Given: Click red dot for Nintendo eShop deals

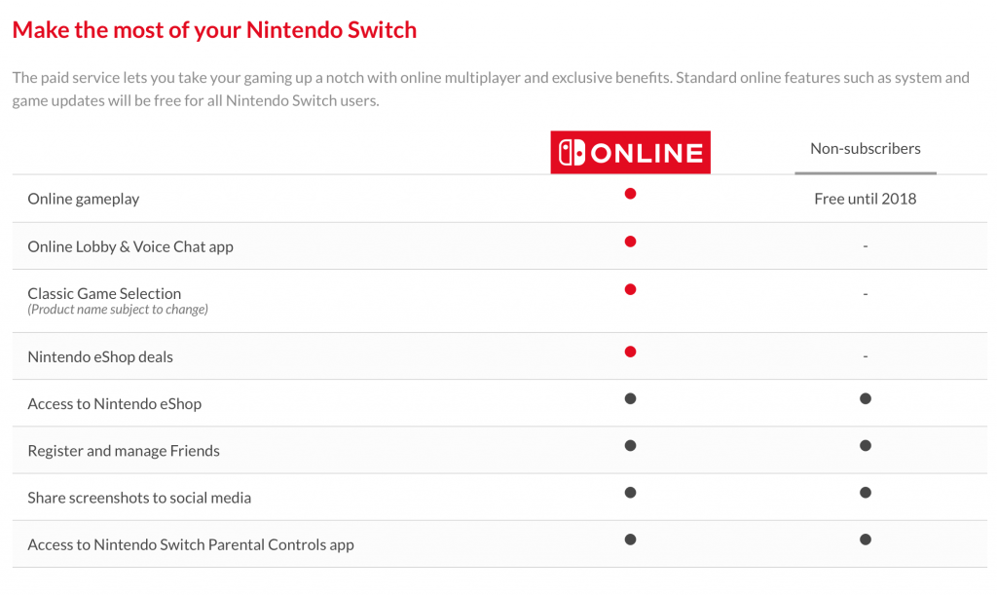Looking at the screenshot, I should coord(630,352).
